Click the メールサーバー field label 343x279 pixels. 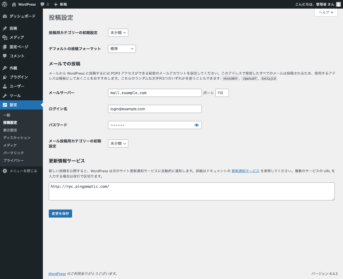(x=62, y=93)
